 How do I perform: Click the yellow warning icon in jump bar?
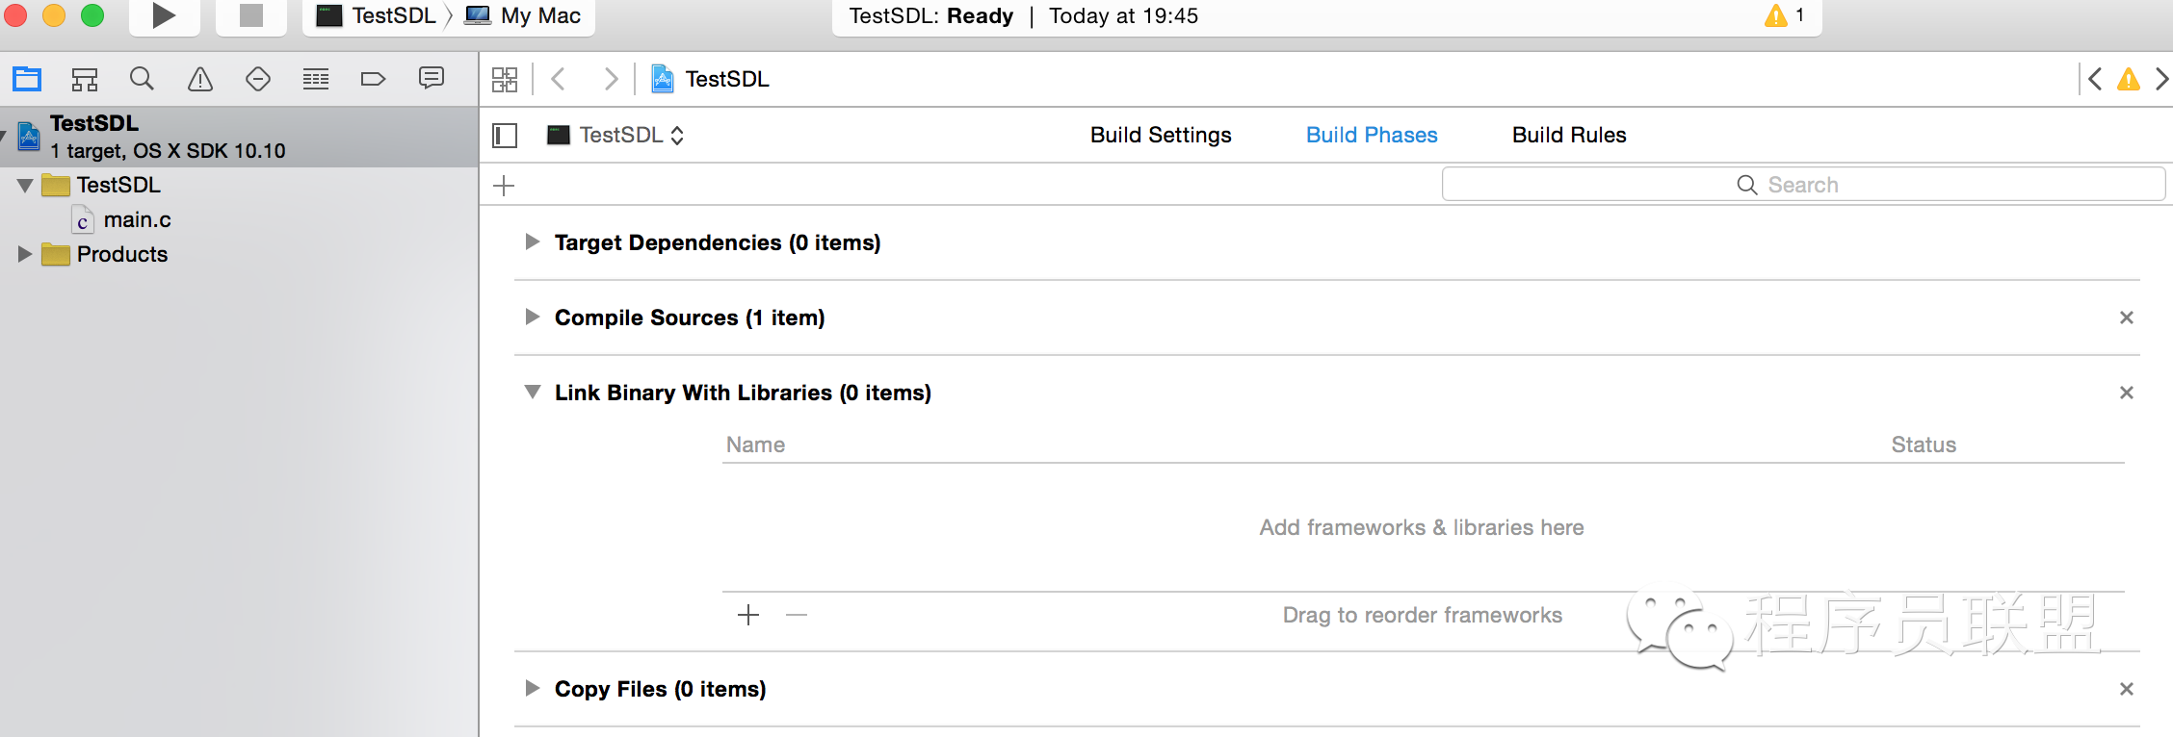(x=2129, y=79)
